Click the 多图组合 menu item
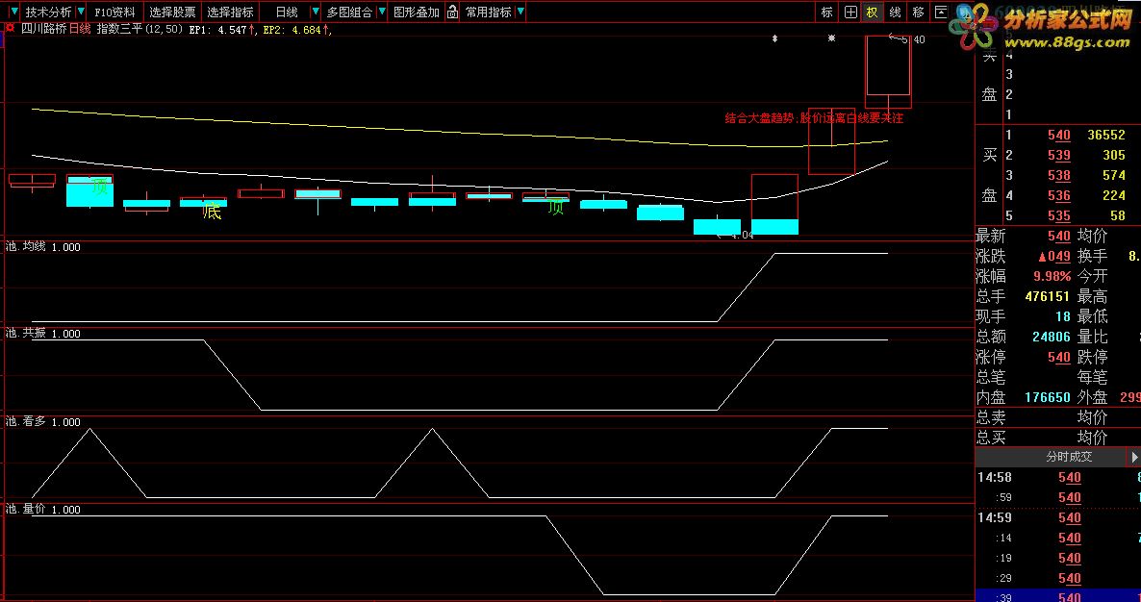Image resolution: width=1141 pixels, height=602 pixels. pyautogui.click(x=348, y=12)
